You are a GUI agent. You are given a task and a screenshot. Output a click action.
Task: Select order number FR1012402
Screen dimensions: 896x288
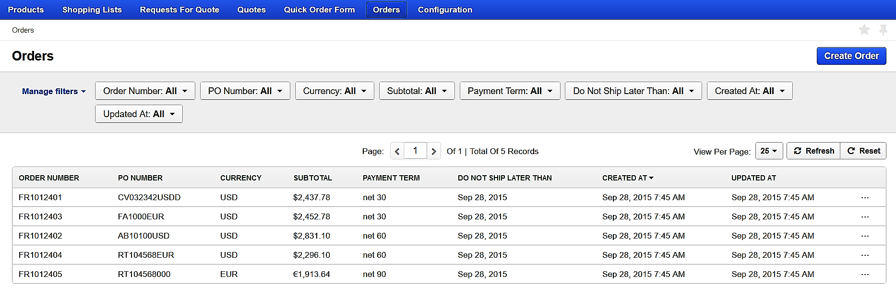pos(40,236)
